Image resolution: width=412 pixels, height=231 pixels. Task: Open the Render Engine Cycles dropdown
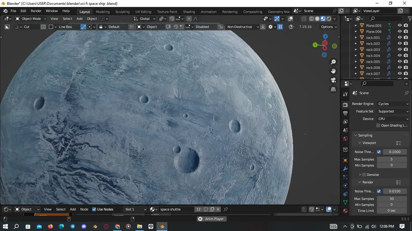pos(393,104)
